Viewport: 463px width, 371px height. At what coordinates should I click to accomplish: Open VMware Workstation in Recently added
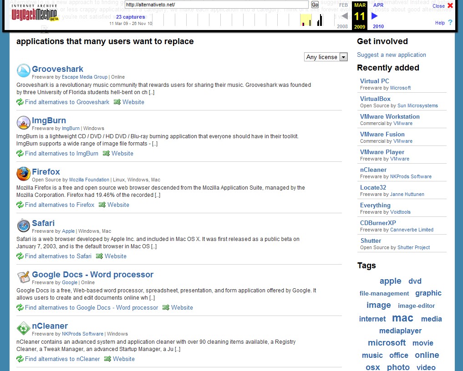pyautogui.click(x=390, y=116)
